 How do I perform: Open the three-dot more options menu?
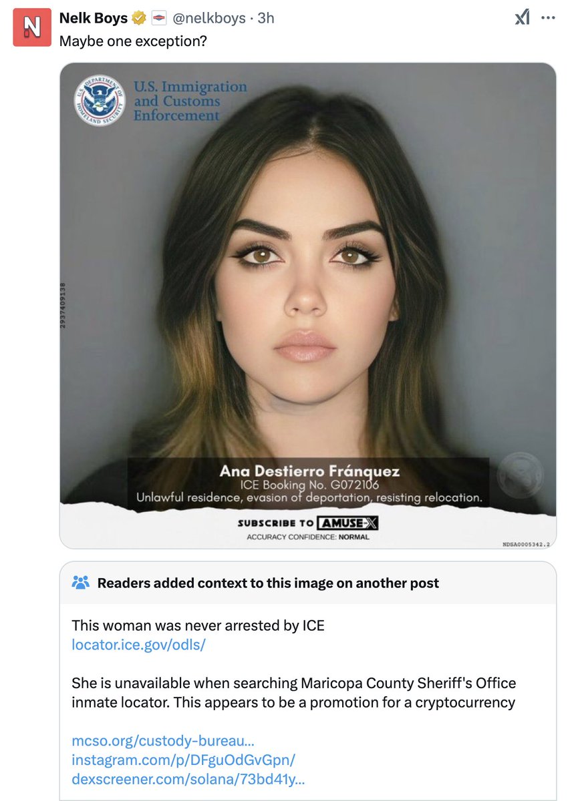(x=548, y=18)
